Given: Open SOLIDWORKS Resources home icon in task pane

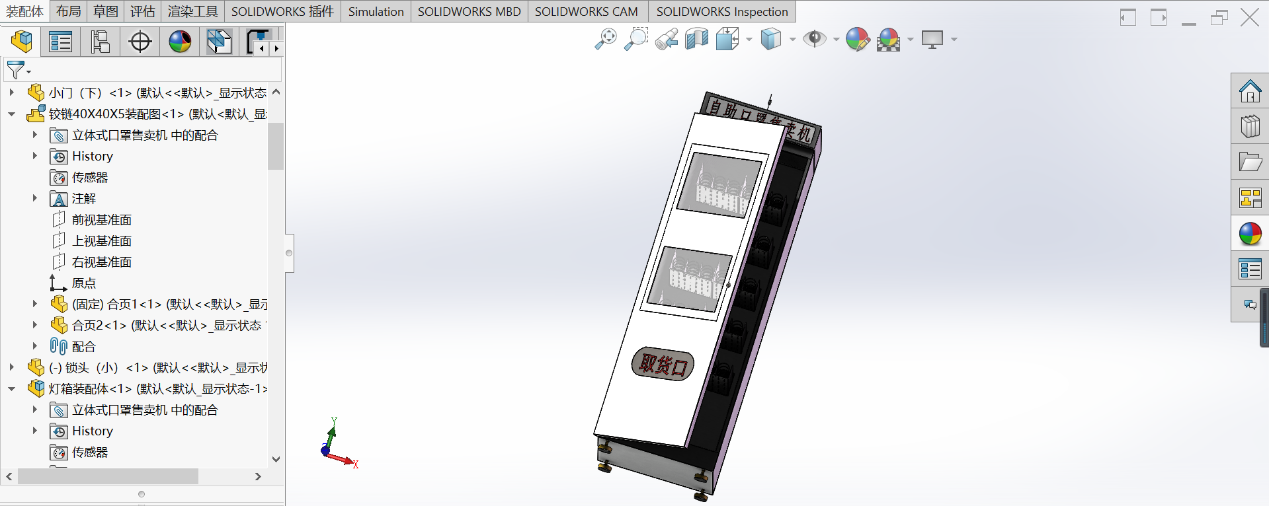Looking at the screenshot, I should (1250, 90).
